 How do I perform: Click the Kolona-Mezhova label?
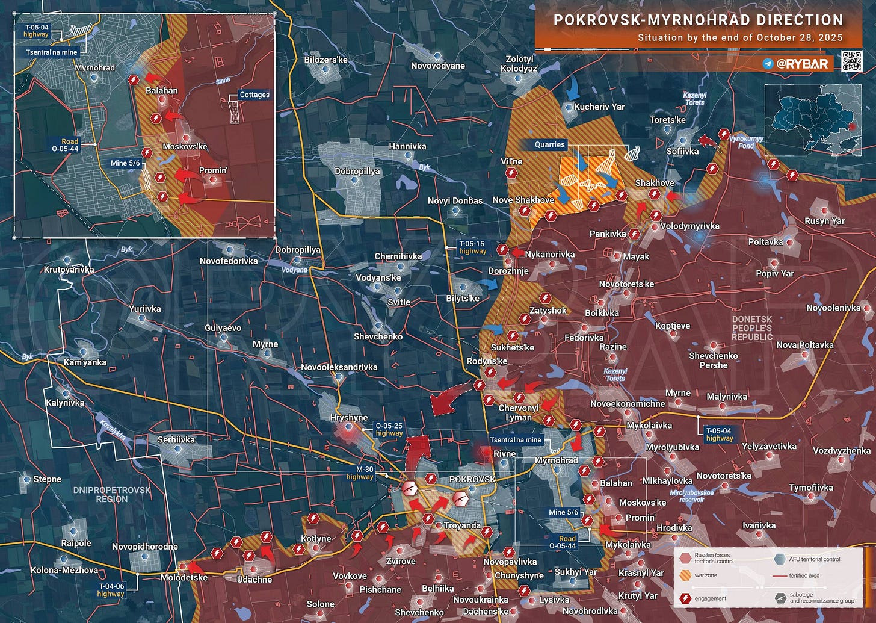(x=64, y=570)
